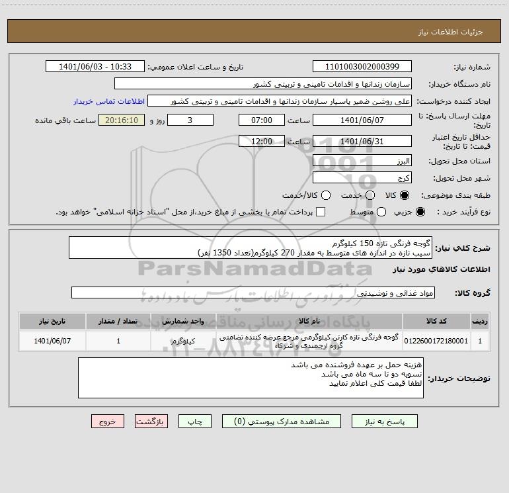Click the گروه کالا field مواد غذائی و نوشیدنی
Image resolution: width=509 pixels, height=493 pixels.
(253, 292)
